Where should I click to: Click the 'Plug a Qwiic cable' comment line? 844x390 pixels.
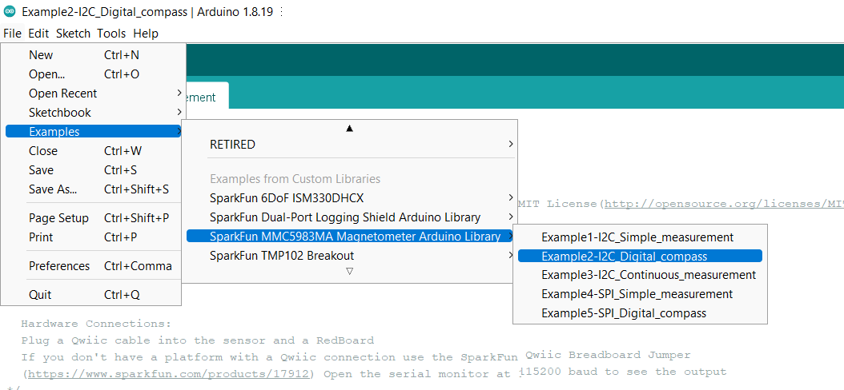[198, 340]
